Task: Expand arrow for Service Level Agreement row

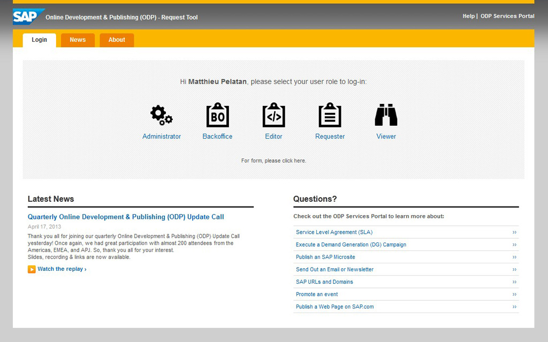Action: click(514, 232)
